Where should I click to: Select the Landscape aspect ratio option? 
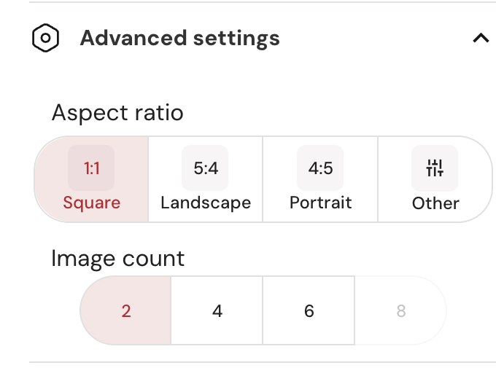click(x=206, y=179)
